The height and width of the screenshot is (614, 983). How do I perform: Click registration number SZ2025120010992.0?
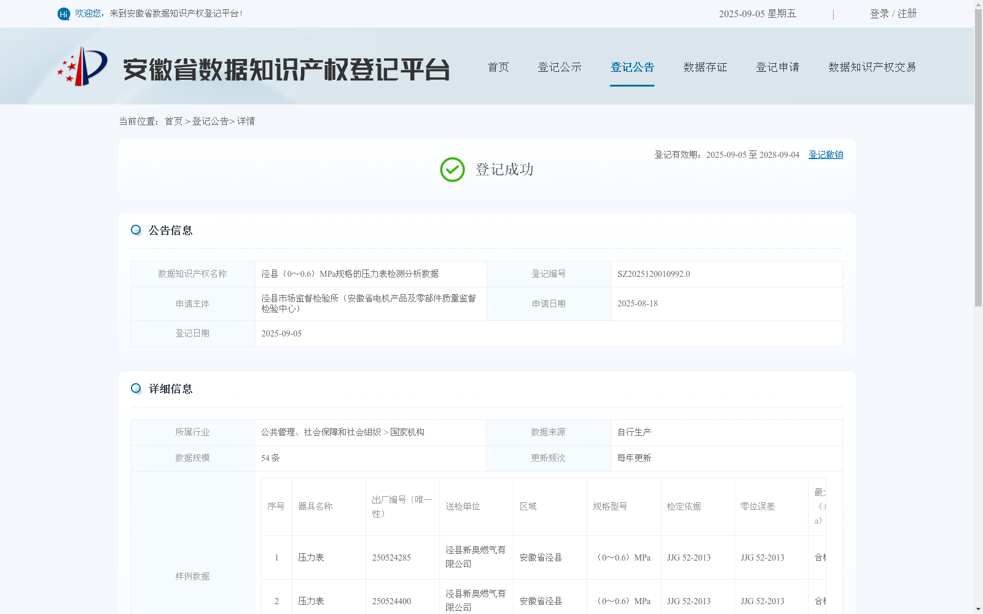coord(654,274)
